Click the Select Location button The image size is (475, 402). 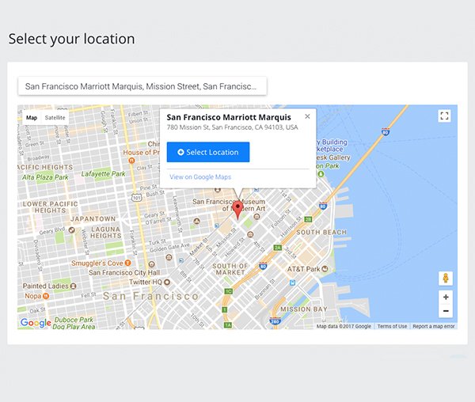pyautogui.click(x=208, y=152)
